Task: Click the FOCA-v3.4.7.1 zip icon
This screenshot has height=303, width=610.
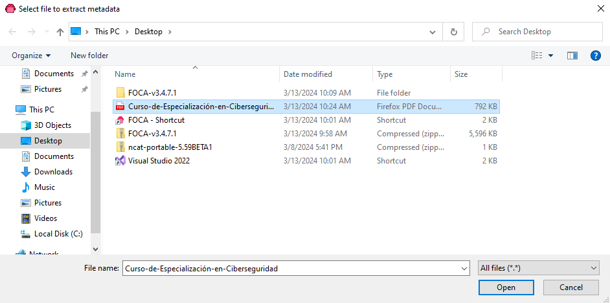Action: point(120,134)
